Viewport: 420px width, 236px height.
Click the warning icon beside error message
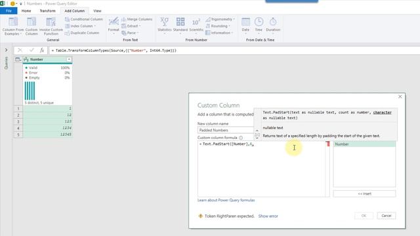coord(200,216)
